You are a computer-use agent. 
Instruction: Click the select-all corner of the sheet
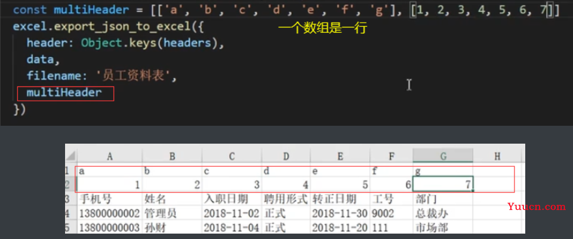[x=71, y=157]
